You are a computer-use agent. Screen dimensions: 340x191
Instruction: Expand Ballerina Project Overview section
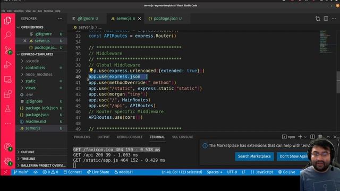pos(43,165)
